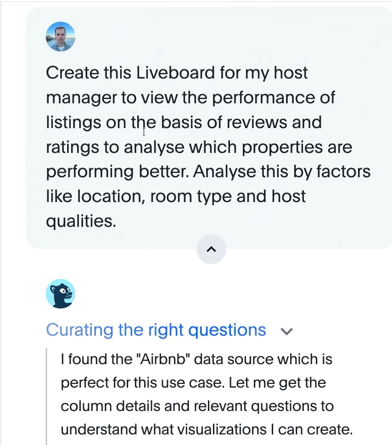Open the "Curating the right questions" heading

(156, 330)
